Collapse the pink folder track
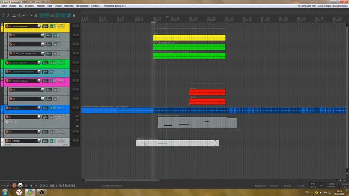Viewport: 349px width, 196px height. pyautogui.click(x=2, y=79)
